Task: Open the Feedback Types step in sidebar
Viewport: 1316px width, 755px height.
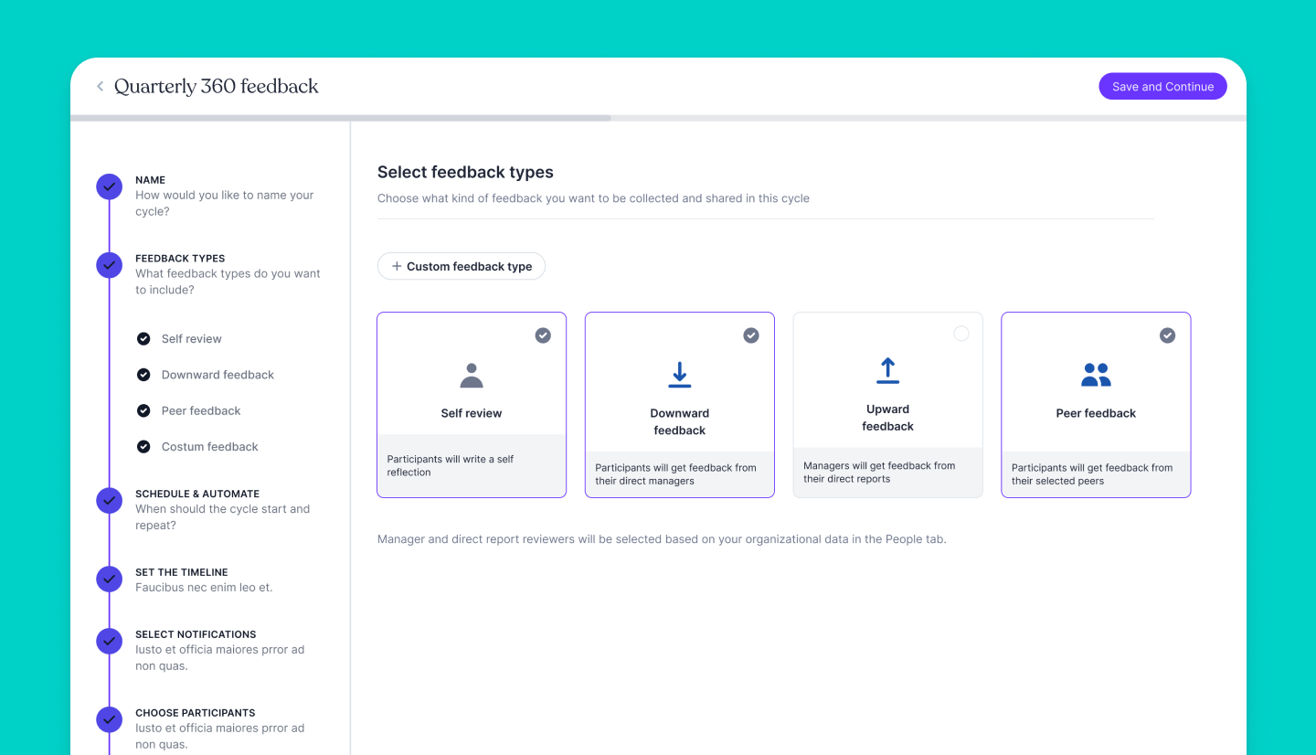Action: tap(180, 259)
